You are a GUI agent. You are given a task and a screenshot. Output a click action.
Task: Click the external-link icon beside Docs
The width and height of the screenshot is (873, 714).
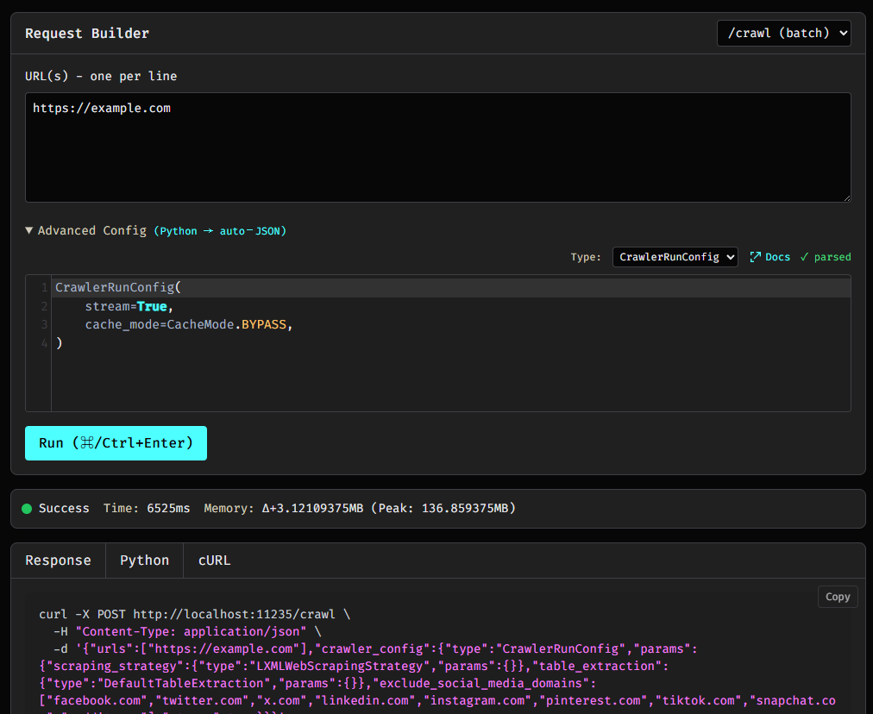(x=756, y=257)
